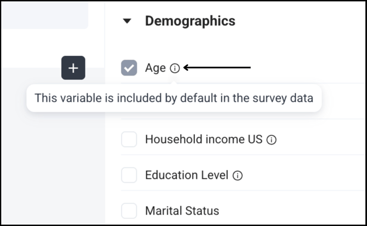Click the light box in the top-left corner
This screenshot has height=226, width=367.
click(44, 15)
